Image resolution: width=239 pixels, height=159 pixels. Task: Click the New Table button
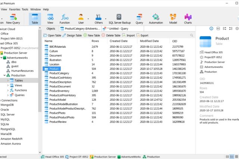coord(92,35)
